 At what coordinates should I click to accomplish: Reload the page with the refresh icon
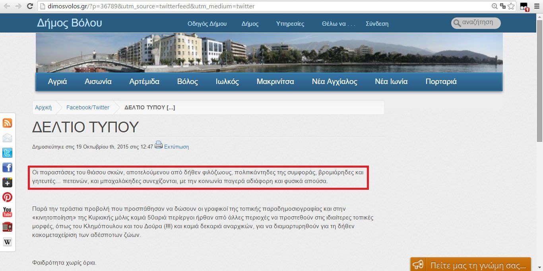point(30,6)
